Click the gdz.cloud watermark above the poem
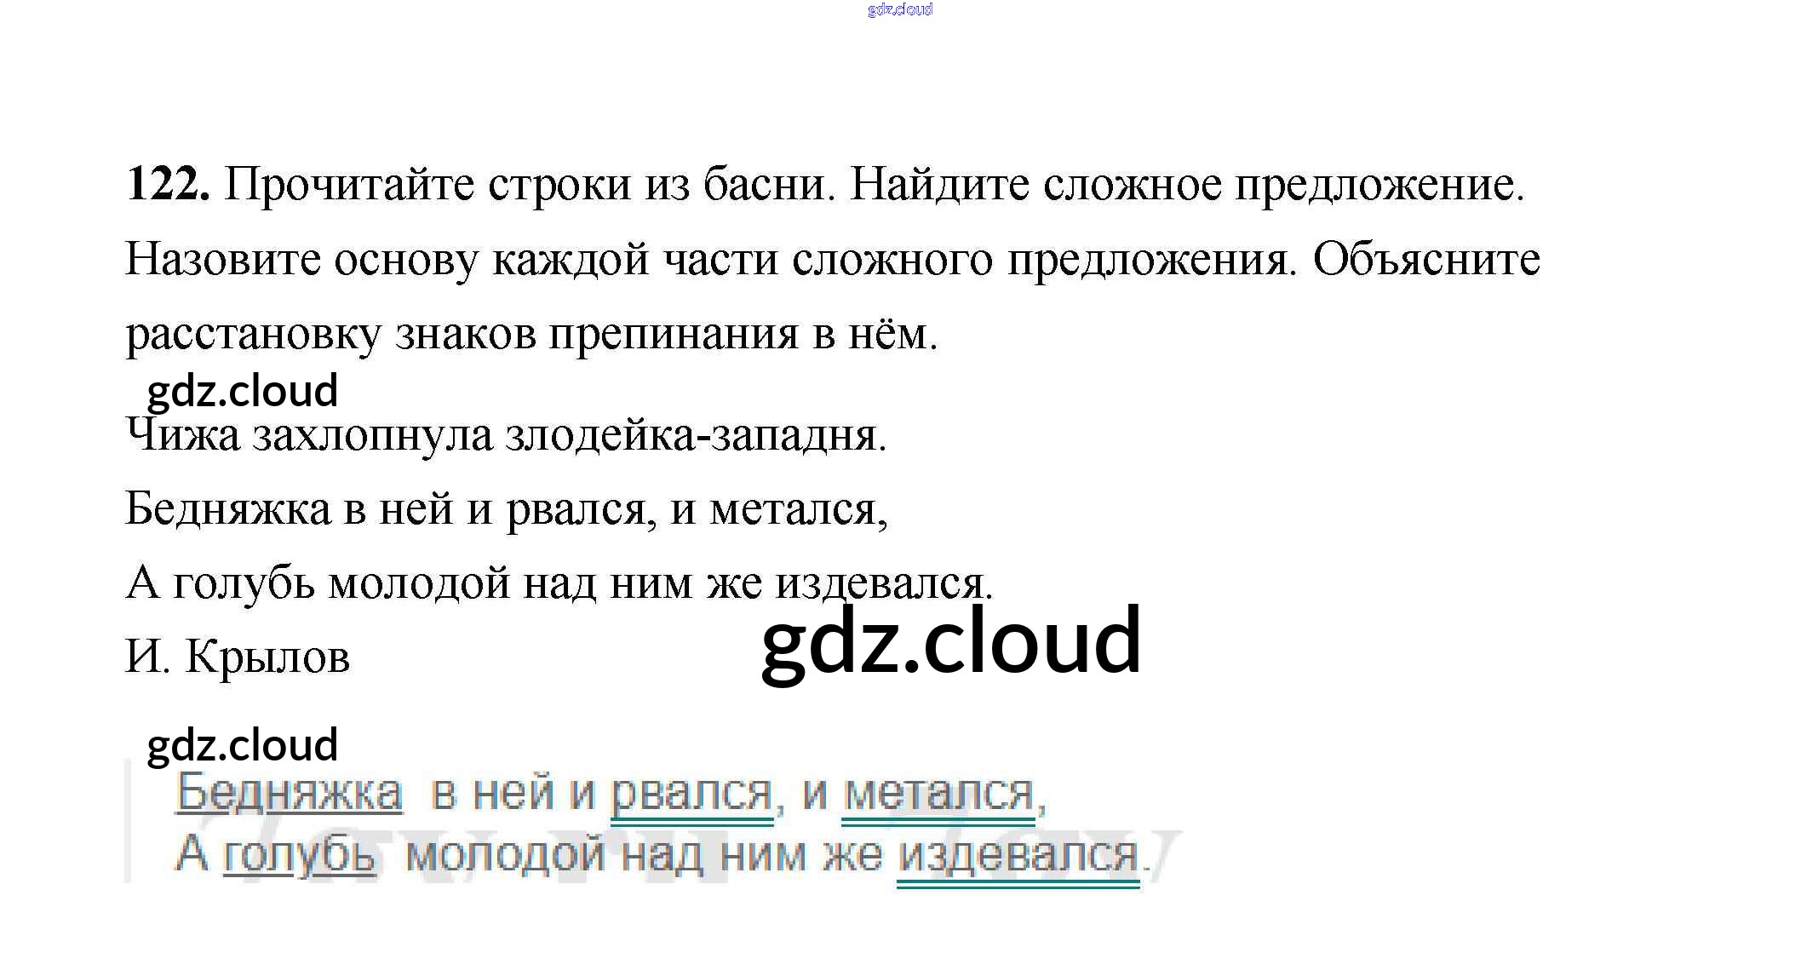Screen dimensions: 1801x970 (243, 391)
